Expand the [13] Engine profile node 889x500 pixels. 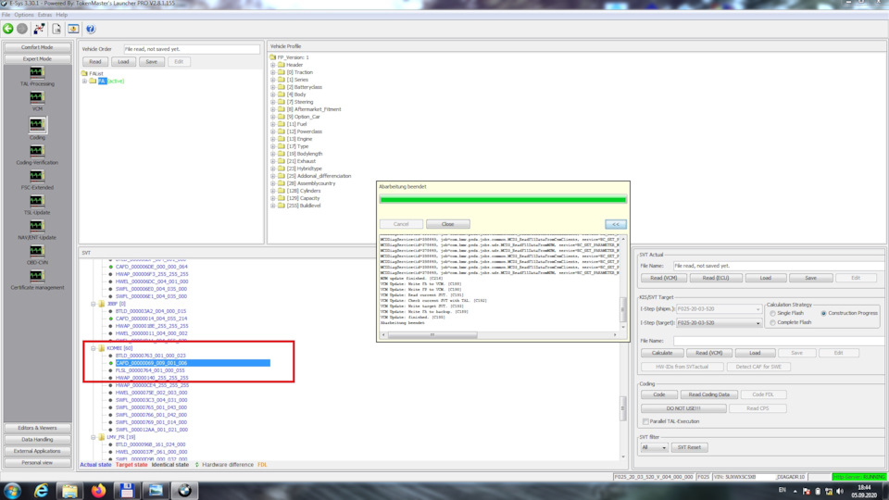pyautogui.click(x=273, y=139)
